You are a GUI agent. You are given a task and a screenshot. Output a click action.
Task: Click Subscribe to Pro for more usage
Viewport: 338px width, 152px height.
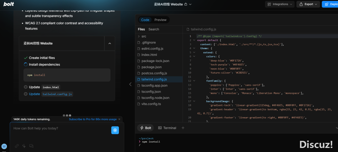(x=93, y=119)
